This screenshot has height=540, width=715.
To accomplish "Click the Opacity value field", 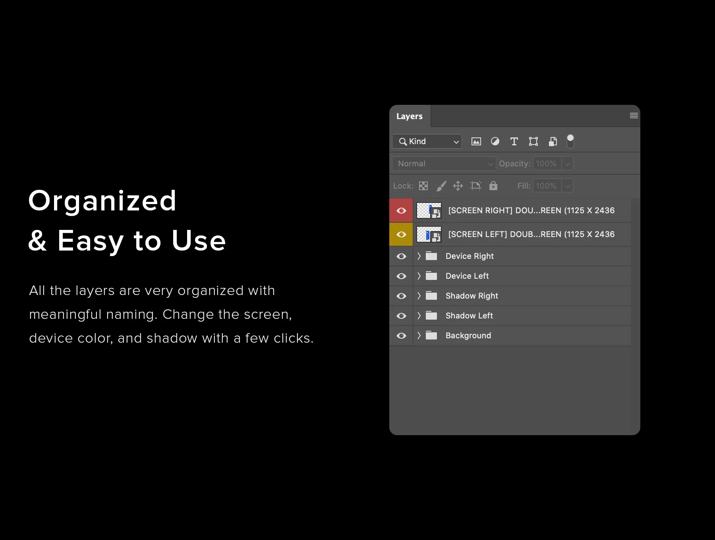I will pos(547,164).
